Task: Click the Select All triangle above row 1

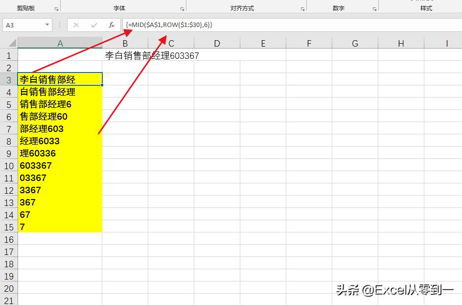Action: click(11, 43)
